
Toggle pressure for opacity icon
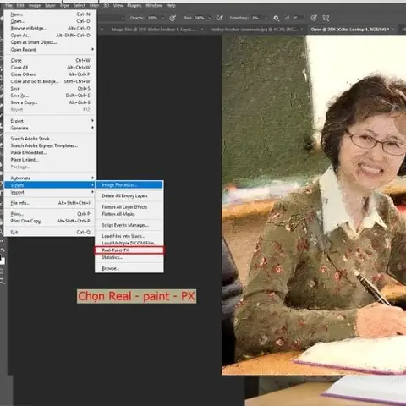pyautogui.click(x=173, y=18)
